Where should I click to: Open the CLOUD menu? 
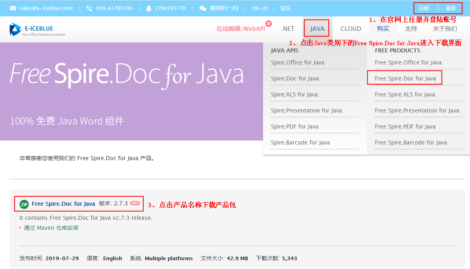tap(351, 28)
